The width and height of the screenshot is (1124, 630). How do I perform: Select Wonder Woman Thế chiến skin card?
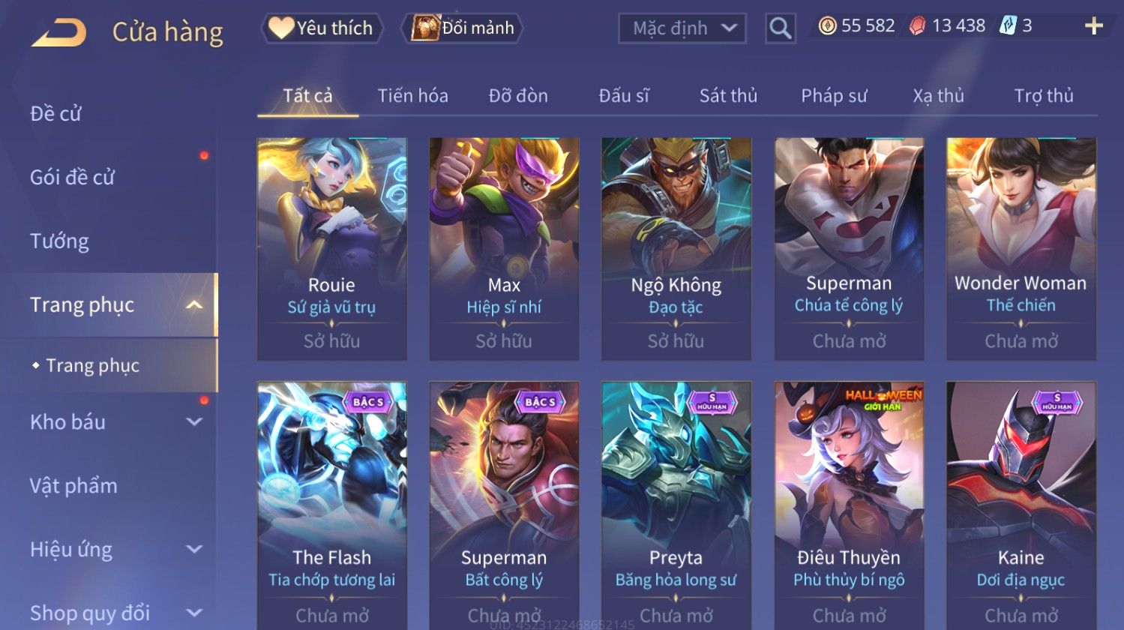click(x=1021, y=249)
